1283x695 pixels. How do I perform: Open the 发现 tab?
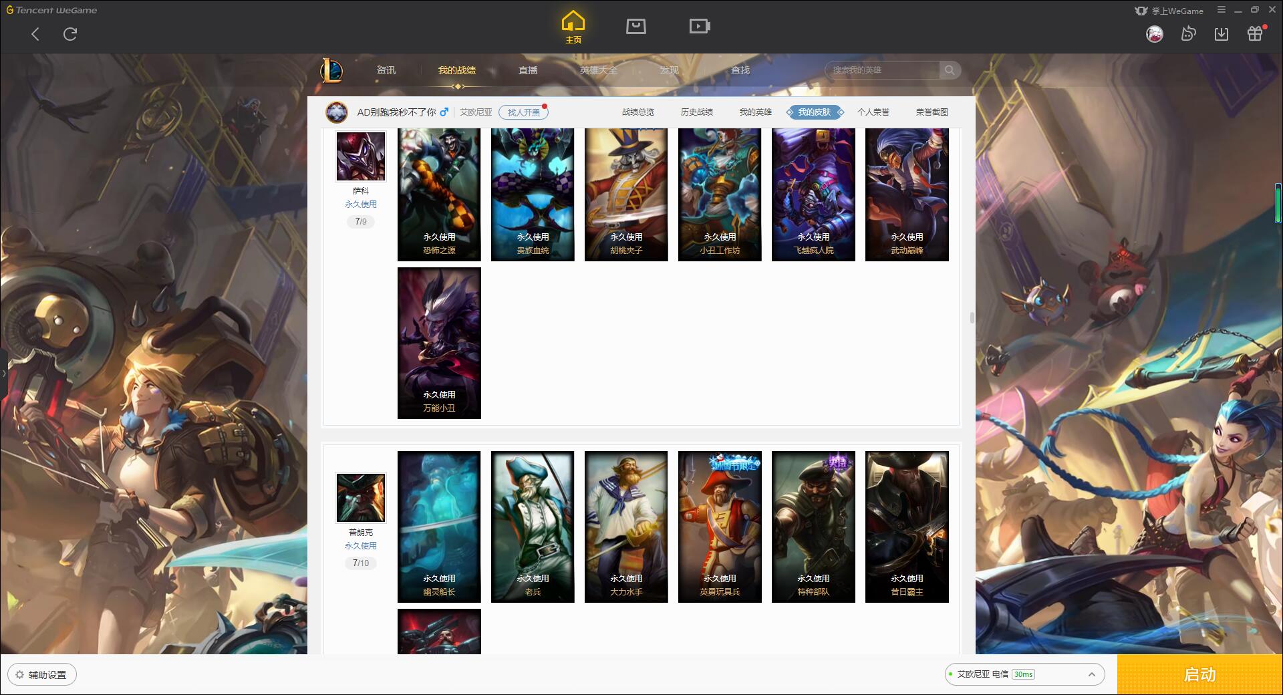(670, 70)
